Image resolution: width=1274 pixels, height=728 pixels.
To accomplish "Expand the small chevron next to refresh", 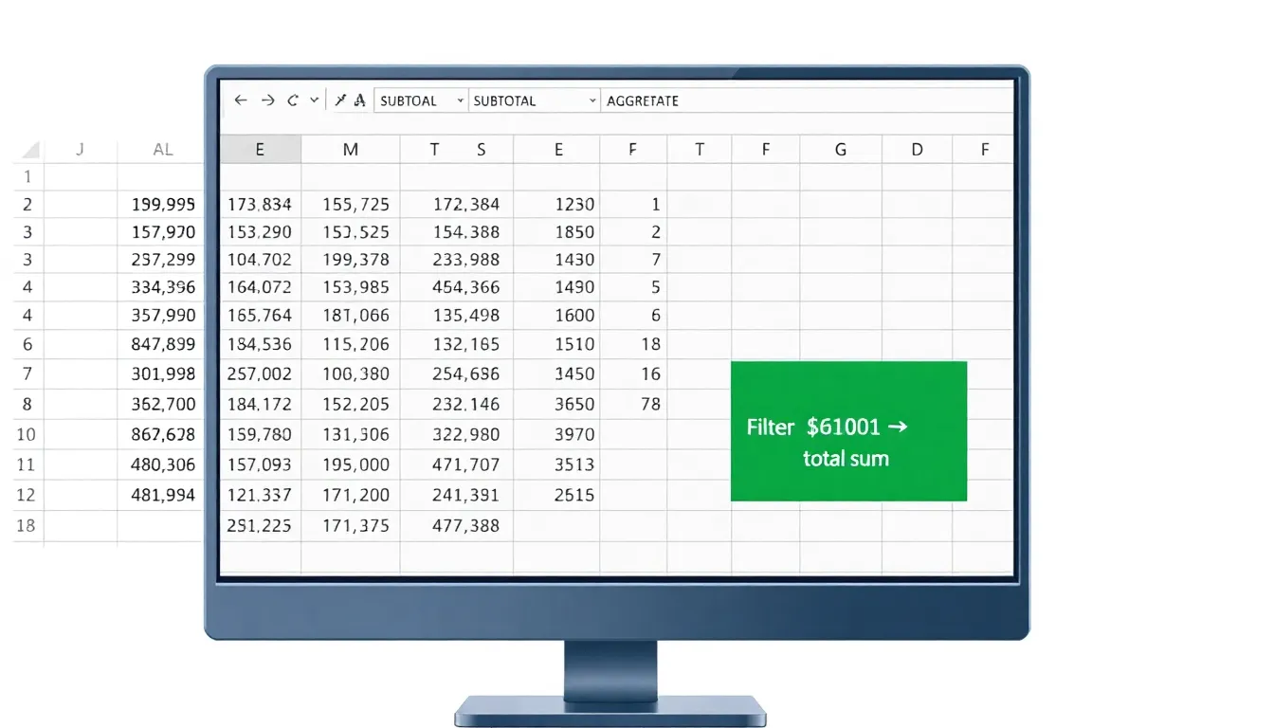I will tap(315, 100).
